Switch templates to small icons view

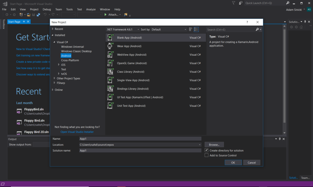click(190, 29)
